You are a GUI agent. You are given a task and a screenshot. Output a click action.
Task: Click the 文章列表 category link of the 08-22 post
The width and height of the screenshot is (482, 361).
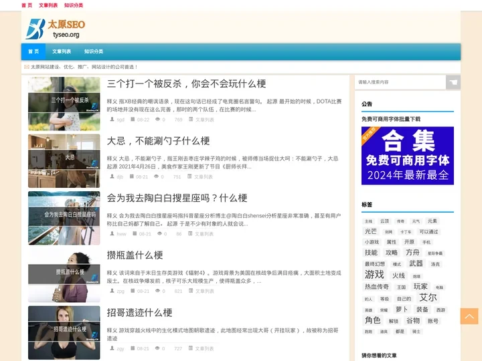pos(205,120)
